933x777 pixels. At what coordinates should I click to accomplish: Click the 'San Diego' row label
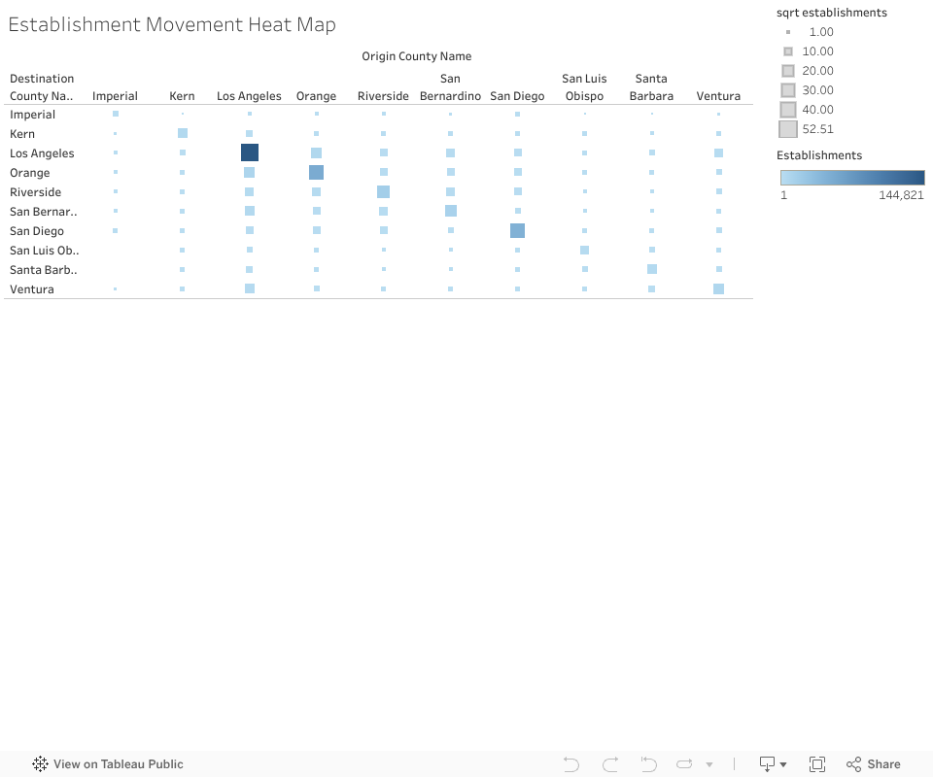coord(36,230)
